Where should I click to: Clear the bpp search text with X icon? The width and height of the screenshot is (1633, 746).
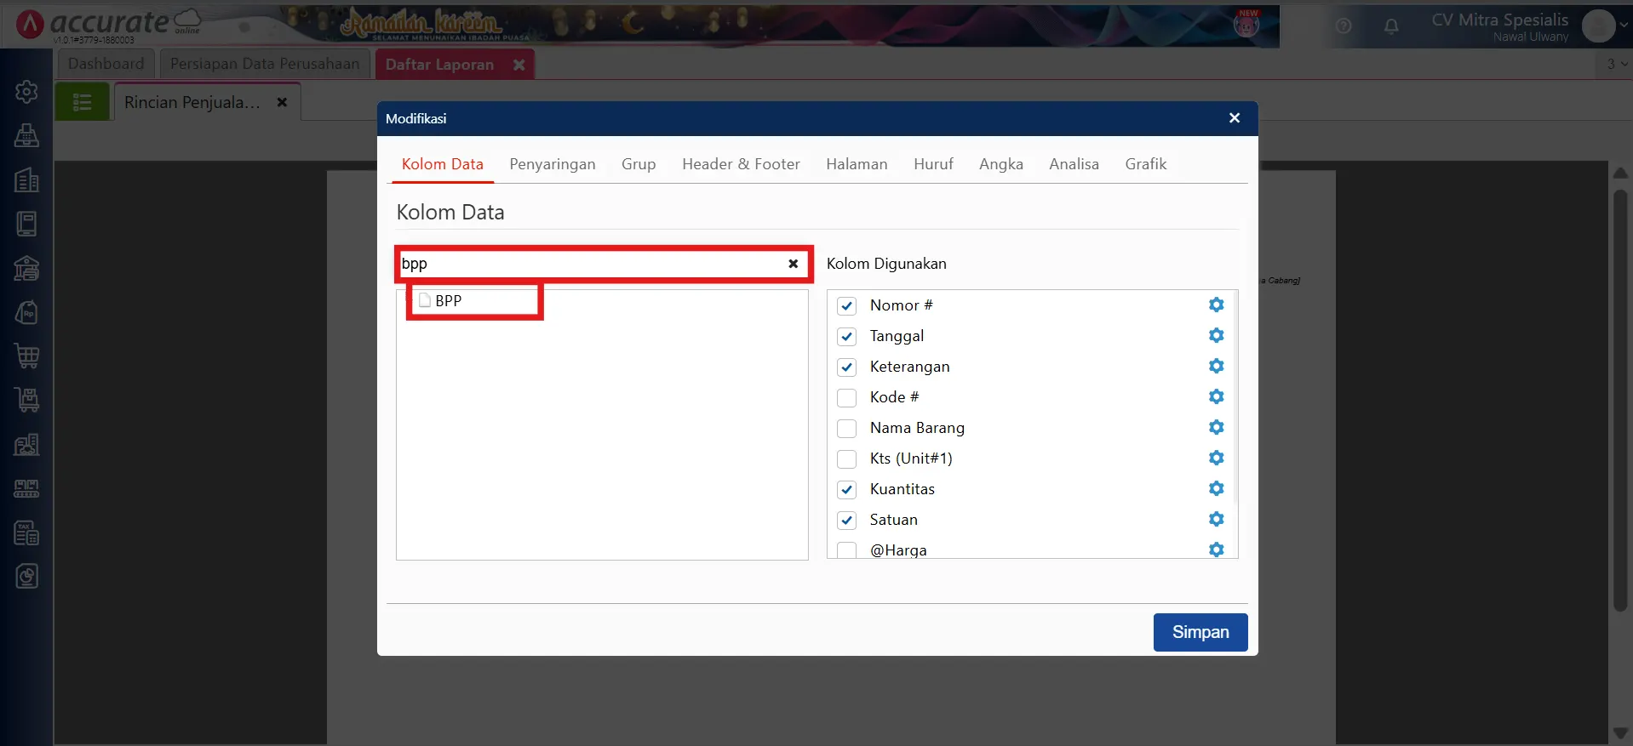click(x=793, y=264)
